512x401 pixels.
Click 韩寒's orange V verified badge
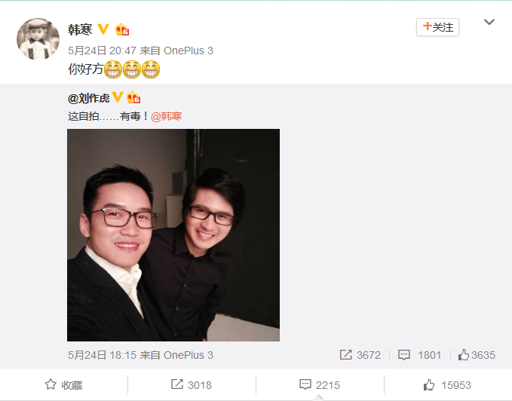point(103,29)
